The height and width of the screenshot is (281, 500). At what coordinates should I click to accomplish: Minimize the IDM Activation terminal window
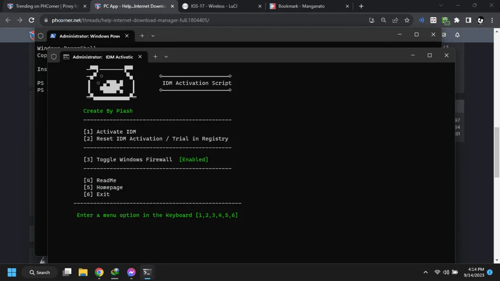pyautogui.click(x=412, y=55)
